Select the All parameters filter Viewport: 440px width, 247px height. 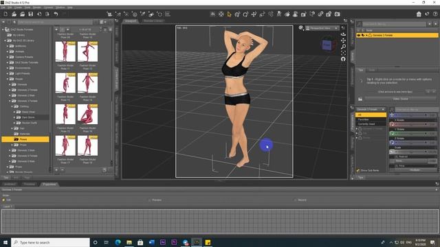click(371, 115)
